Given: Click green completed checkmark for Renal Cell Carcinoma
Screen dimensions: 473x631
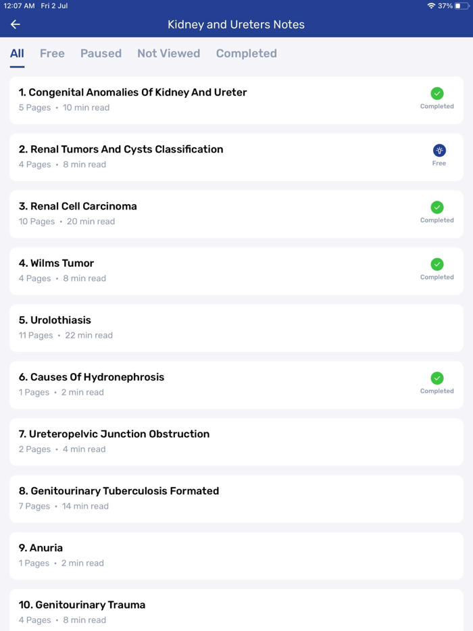Looking at the screenshot, I should (x=437, y=207).
